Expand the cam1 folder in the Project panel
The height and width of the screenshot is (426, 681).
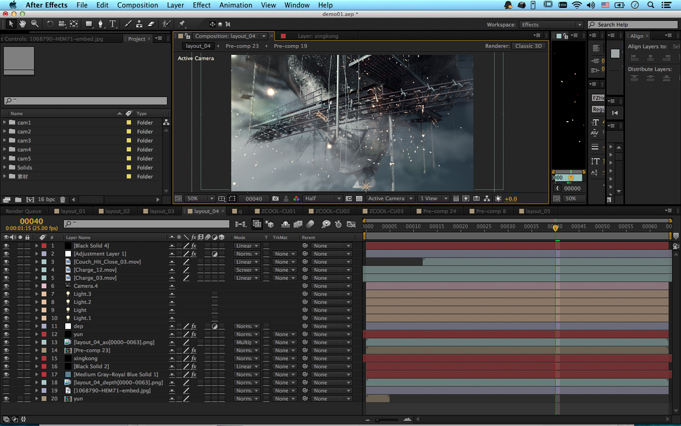pos(5,122)
